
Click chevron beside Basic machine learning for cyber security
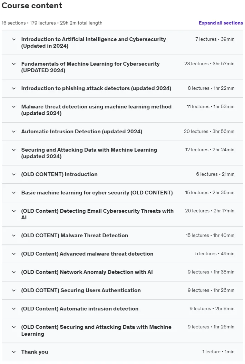[14, 193]
